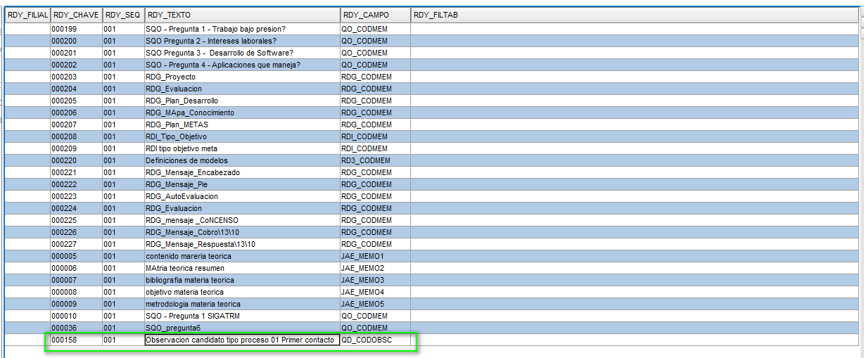Edit 'Observacion candidato tipo proceso 01' text cell
Image resolution: width=864 pixels, height=358 pixels.
[243, 340]
